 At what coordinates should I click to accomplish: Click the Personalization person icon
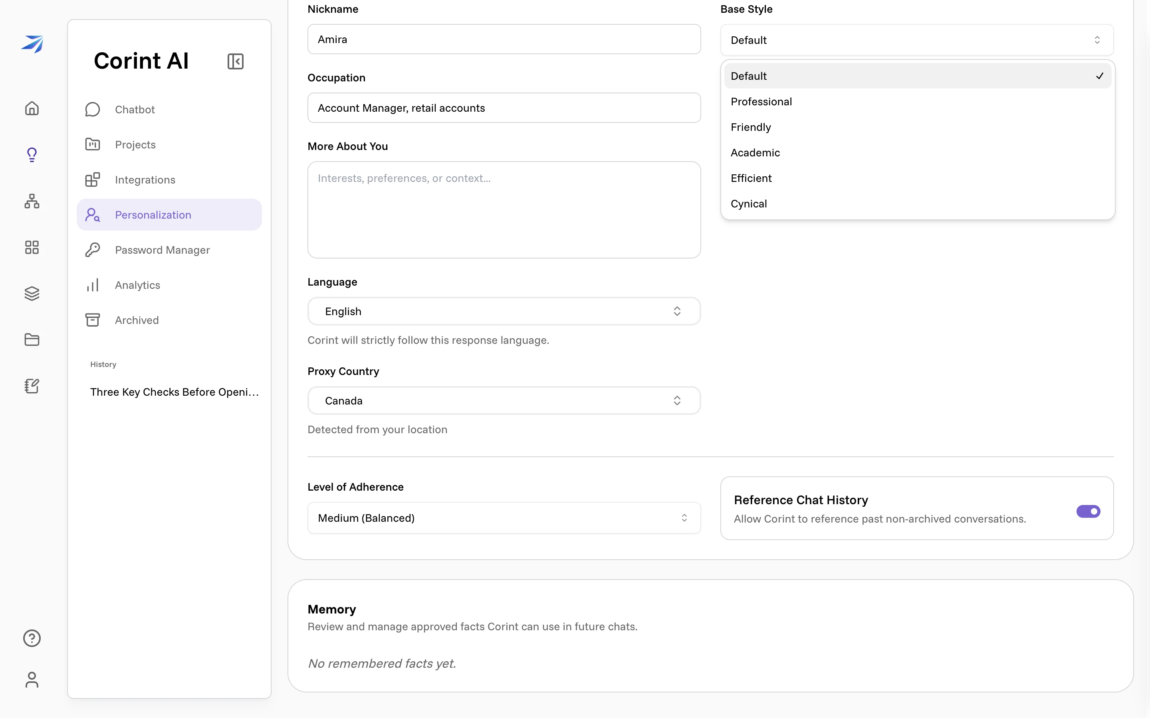click(93, 215)
